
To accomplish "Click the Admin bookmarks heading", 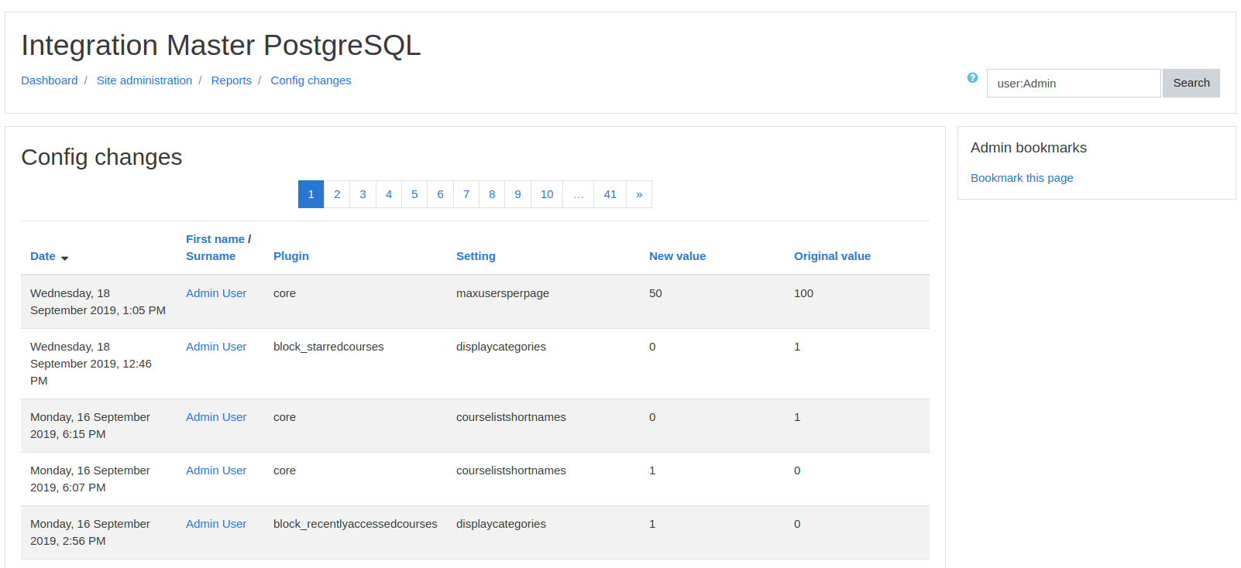I will click(1029, 148).
